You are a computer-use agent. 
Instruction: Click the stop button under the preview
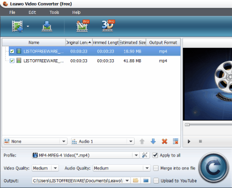tap(200, 141)
